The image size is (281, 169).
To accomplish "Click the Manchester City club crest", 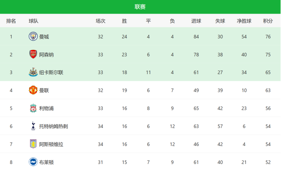I will (x=33, y=37).
